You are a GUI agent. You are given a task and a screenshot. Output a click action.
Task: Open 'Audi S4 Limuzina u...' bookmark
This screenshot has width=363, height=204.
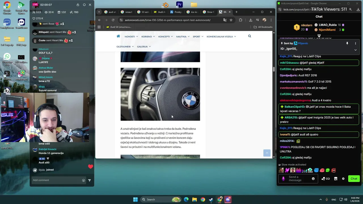tap(119, 27)
